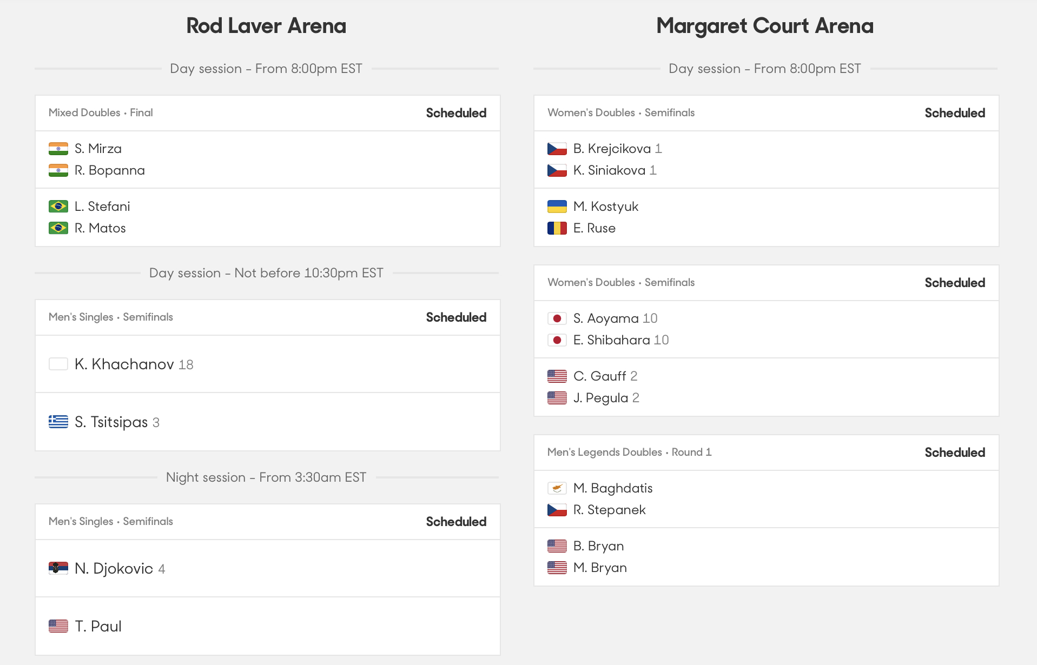Viewport: 1037px width, 665px height.
Task: Click Romania flag beside E. Ruse
Action: 557,228
